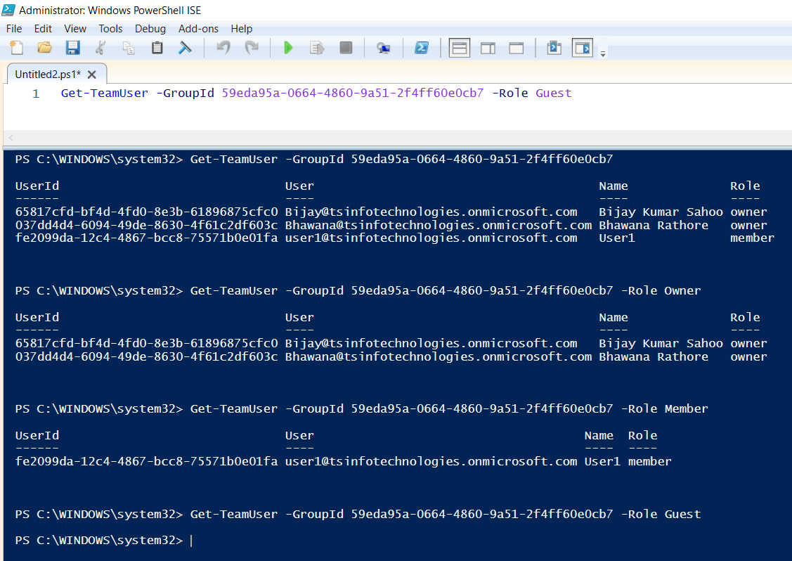
Task: Toggle Show Script Pane Right layout
Action: coord(487,48)
